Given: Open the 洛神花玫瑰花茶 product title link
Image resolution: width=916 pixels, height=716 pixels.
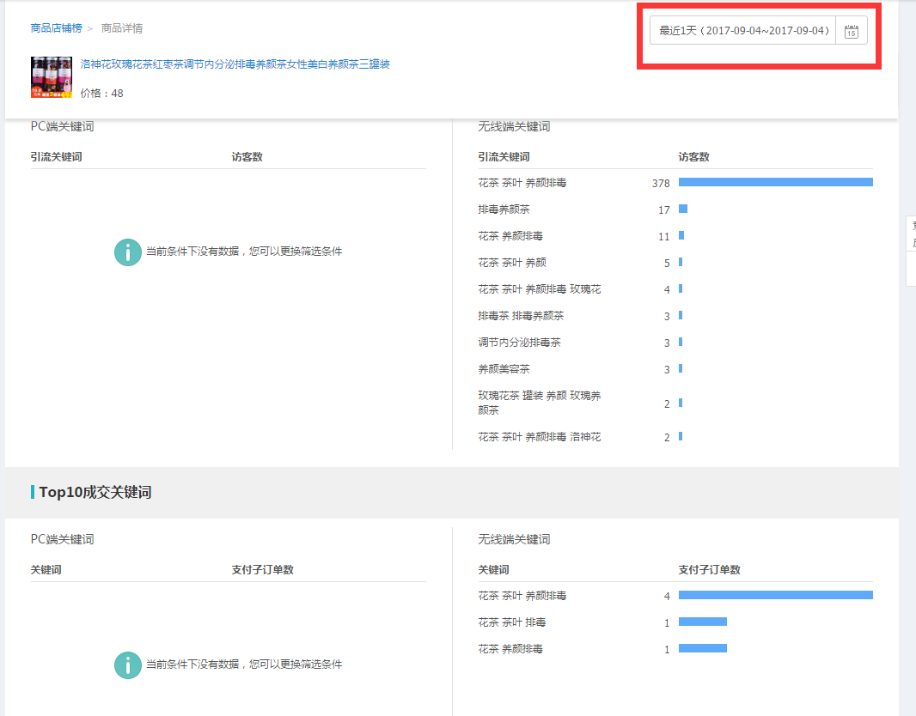Looking at the screenshot, I should coord(235,64).
